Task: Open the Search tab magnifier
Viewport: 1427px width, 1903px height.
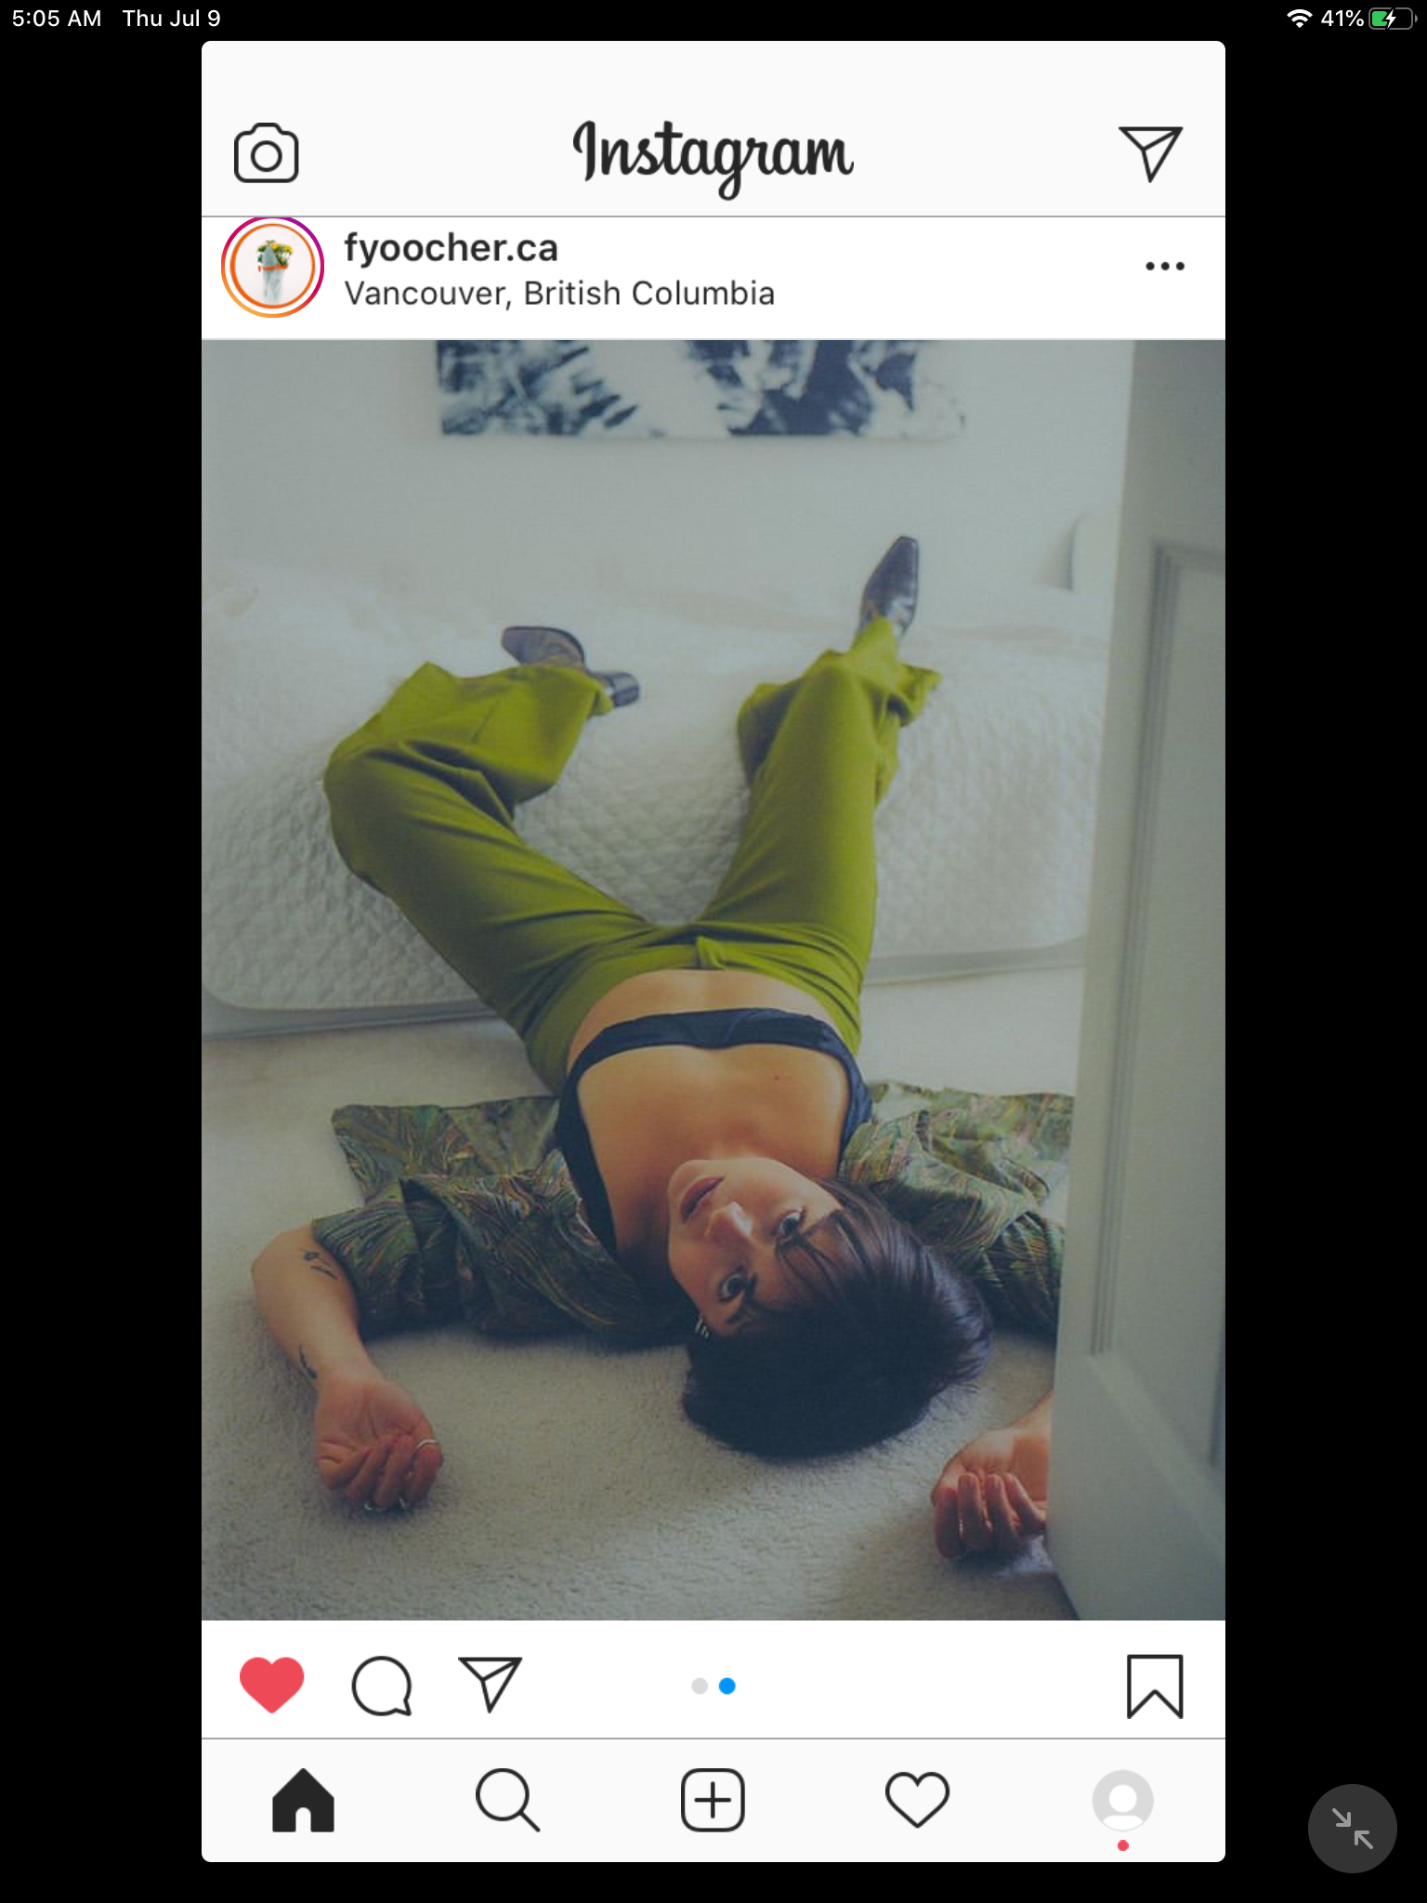Action: (x=507, y=1800)
